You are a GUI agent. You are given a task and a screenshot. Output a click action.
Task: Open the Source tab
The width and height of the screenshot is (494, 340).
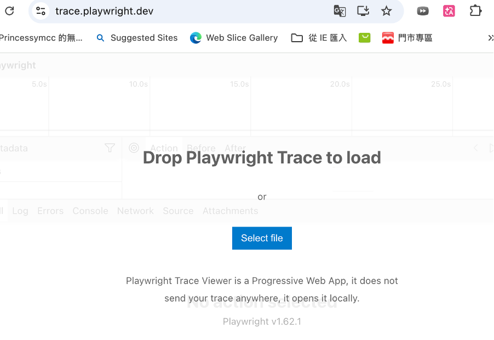coord(178,211)
